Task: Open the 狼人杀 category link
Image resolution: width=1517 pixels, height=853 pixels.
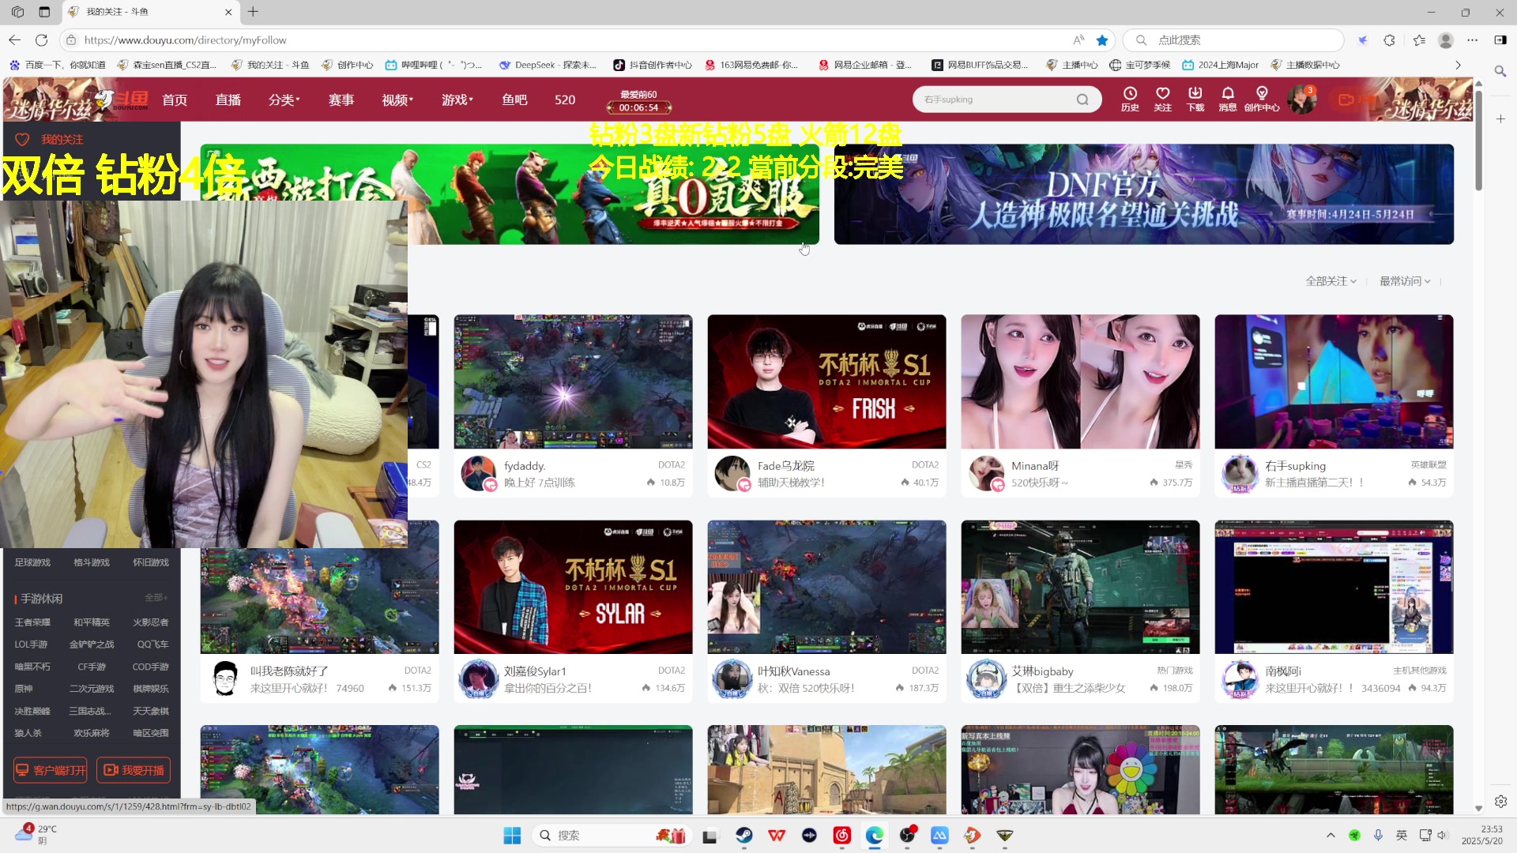Action: coord(28,733)
